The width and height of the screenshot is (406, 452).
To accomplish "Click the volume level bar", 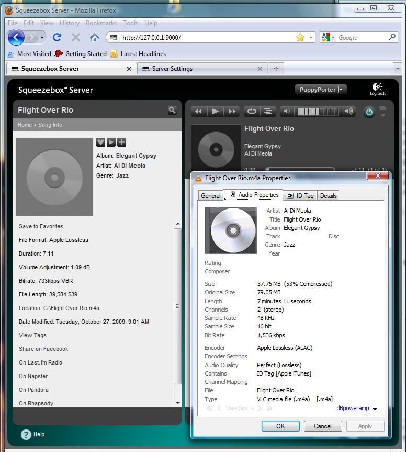I will (x=317, y=111).
